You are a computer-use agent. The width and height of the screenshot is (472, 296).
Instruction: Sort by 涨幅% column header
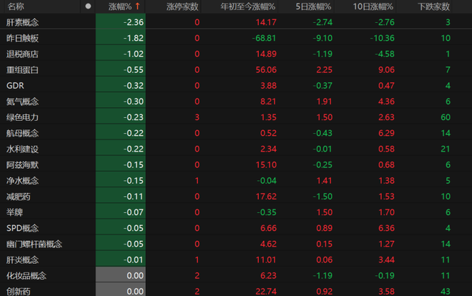coord(121,6)
